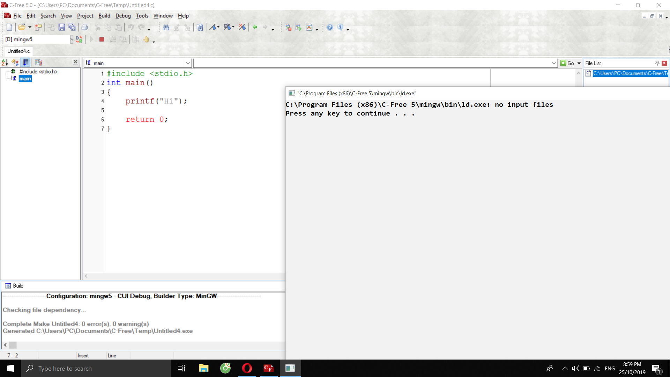Click the Debug/Release switch icon
Viewport: 670px width, 377px height.
click(x=79, y=39)
